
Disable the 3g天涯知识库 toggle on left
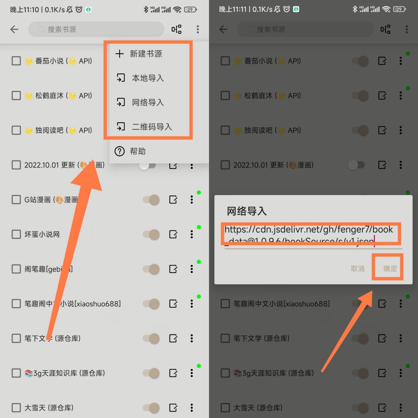point(151,373)
